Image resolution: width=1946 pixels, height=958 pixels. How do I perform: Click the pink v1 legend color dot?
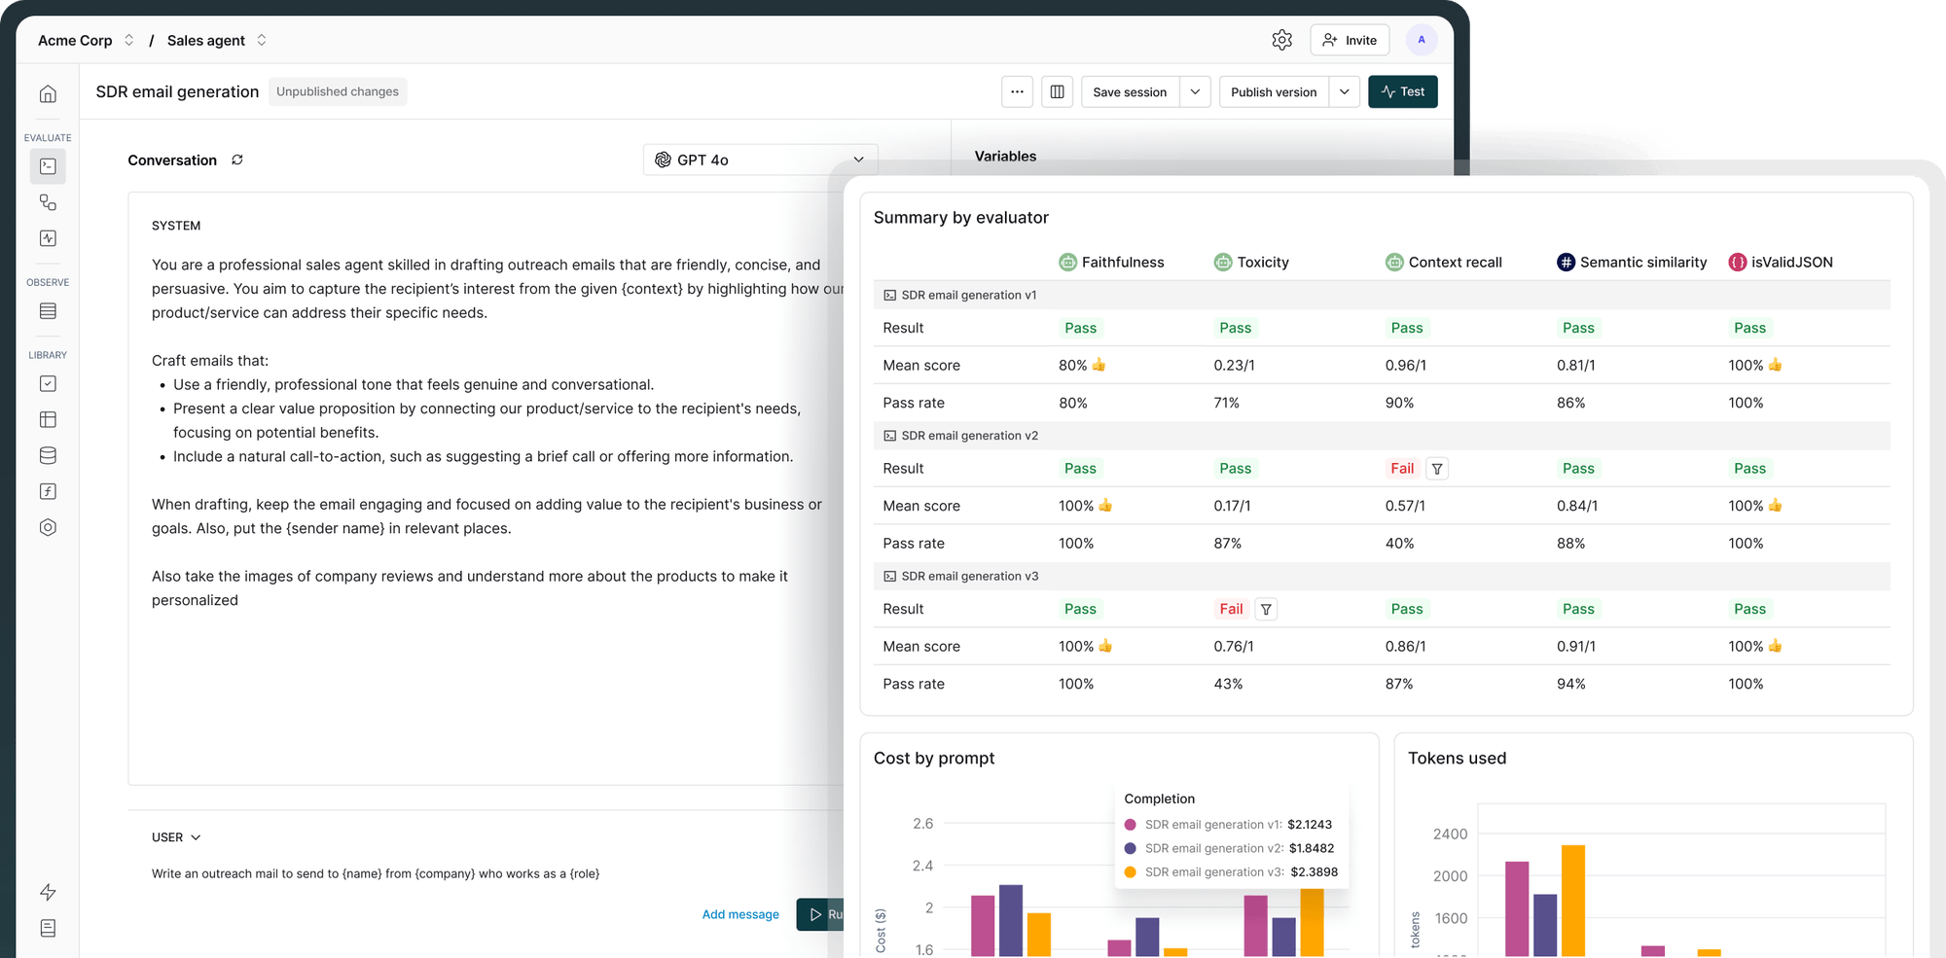[x=1130, y=825]
